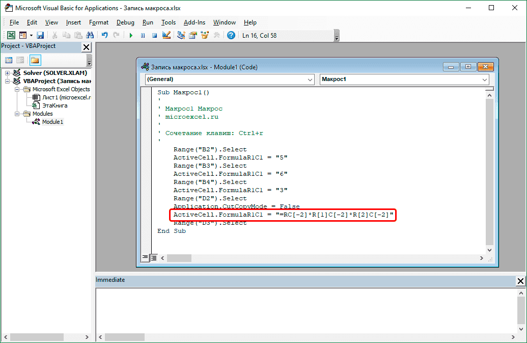Switch to Full Module View button
The width and height of the screenshot is (527, 343).
pyautogui.click(x=154, y=258)
